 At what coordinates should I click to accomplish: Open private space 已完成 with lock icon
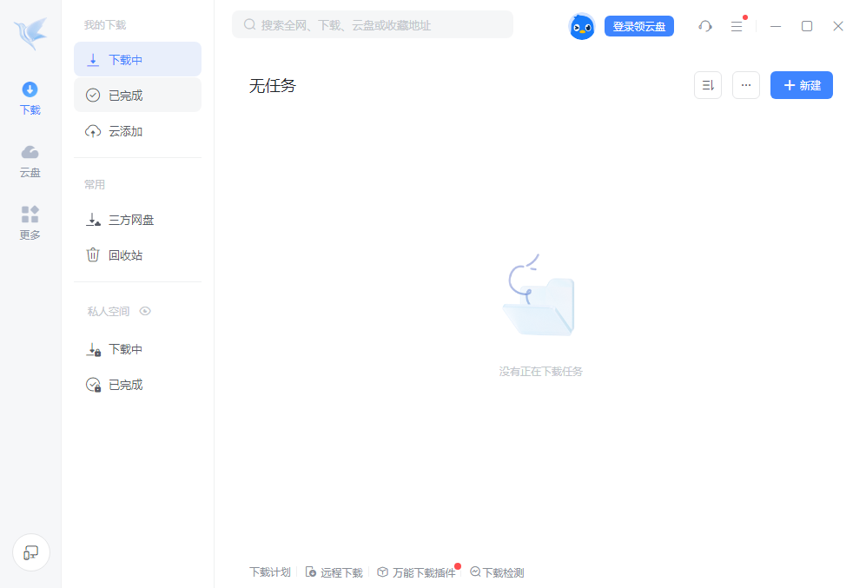click(137, 384)
